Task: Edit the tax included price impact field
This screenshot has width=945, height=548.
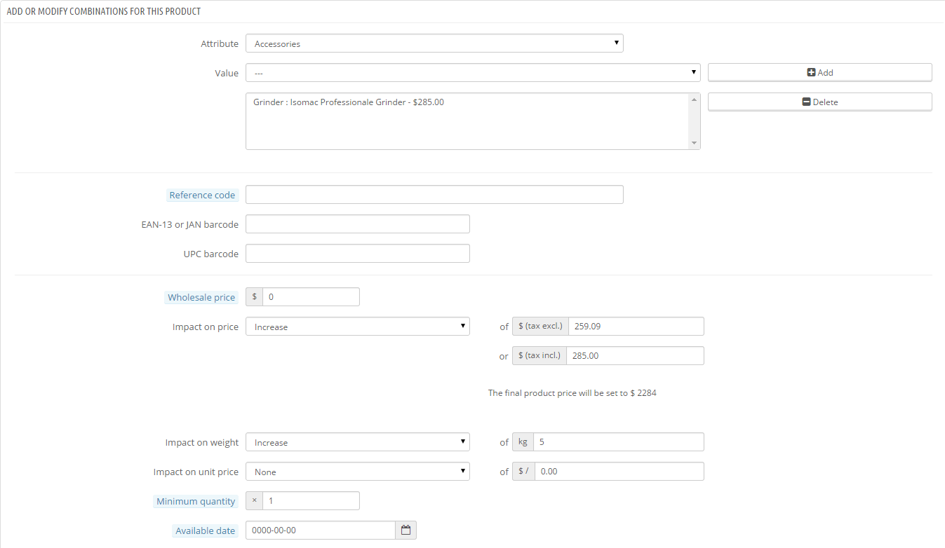Action: (x=635, y=356)
